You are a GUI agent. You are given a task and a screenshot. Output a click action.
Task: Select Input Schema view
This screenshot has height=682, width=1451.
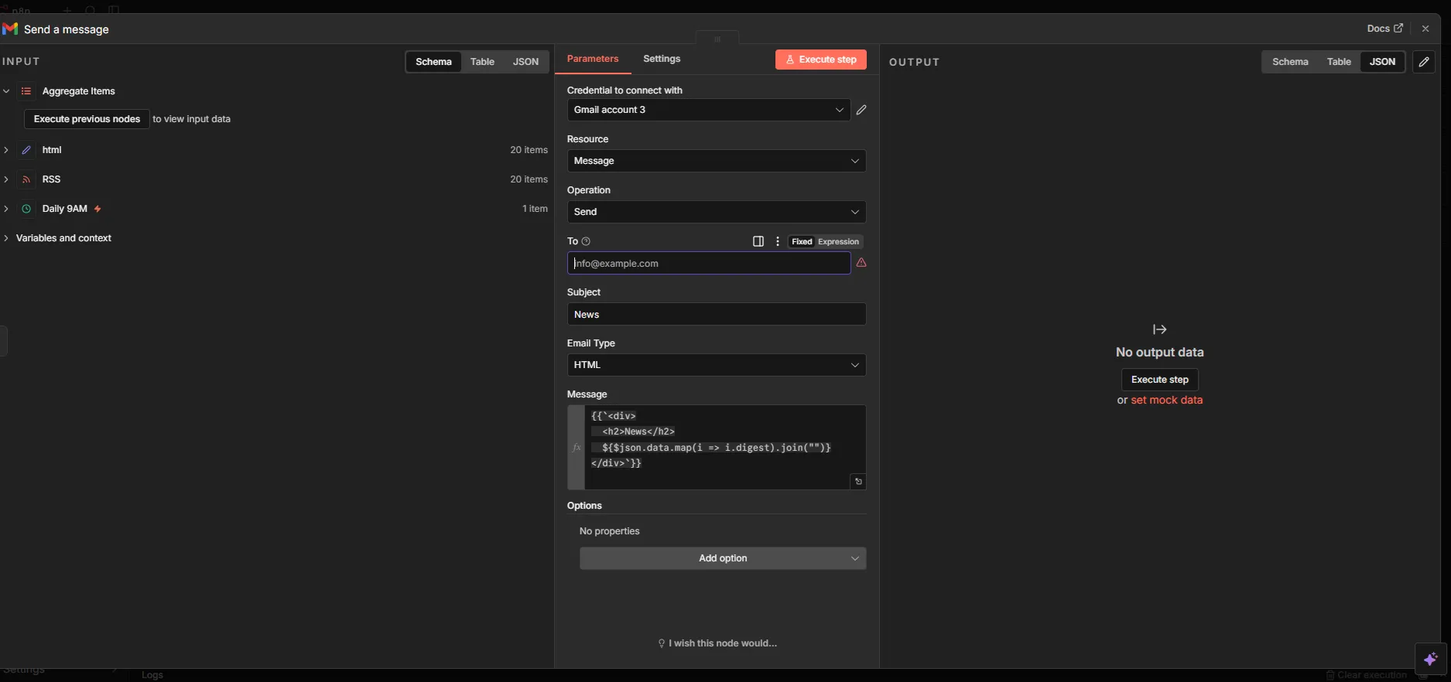(x=433, y=62)
